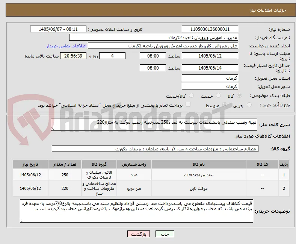Click the کد کالا column header
This screenshot has width=296, height=244.
point(262,164)
